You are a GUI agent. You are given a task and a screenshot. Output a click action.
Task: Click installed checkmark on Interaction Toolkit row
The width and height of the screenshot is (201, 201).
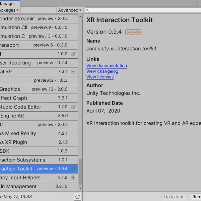[73, 169]
